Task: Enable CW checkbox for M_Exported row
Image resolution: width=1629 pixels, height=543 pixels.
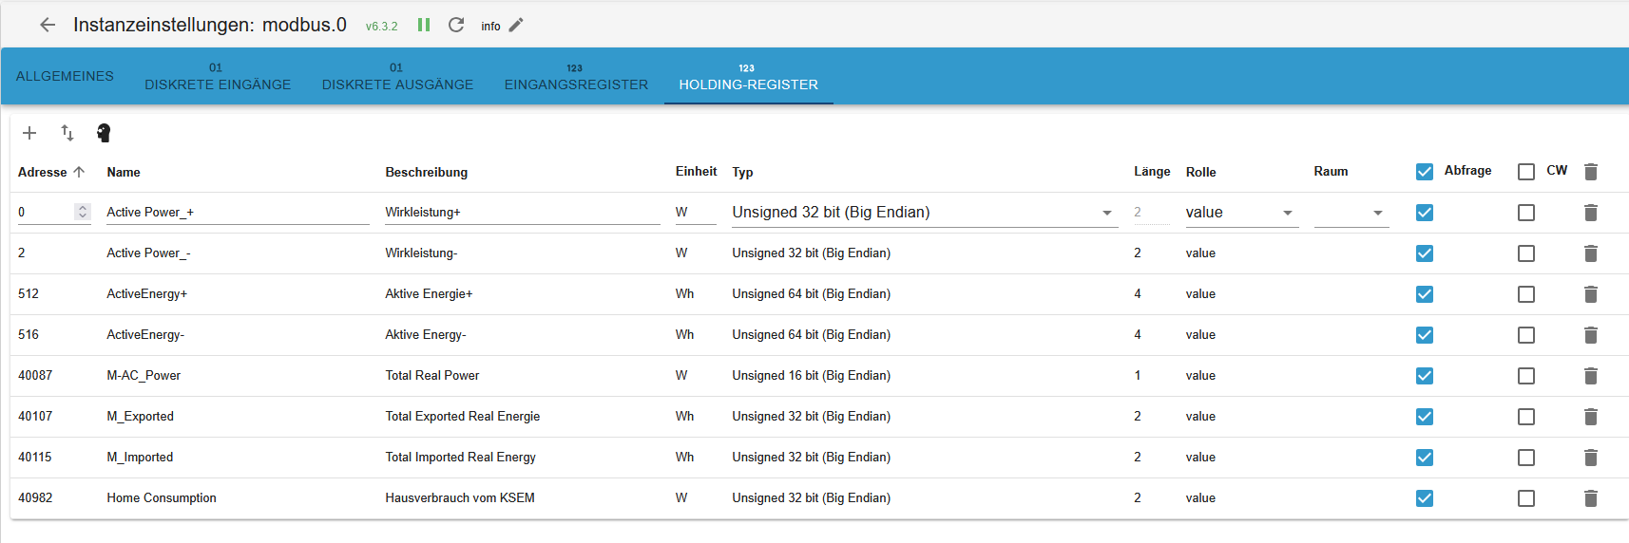Action: [x=1526, y=417]
